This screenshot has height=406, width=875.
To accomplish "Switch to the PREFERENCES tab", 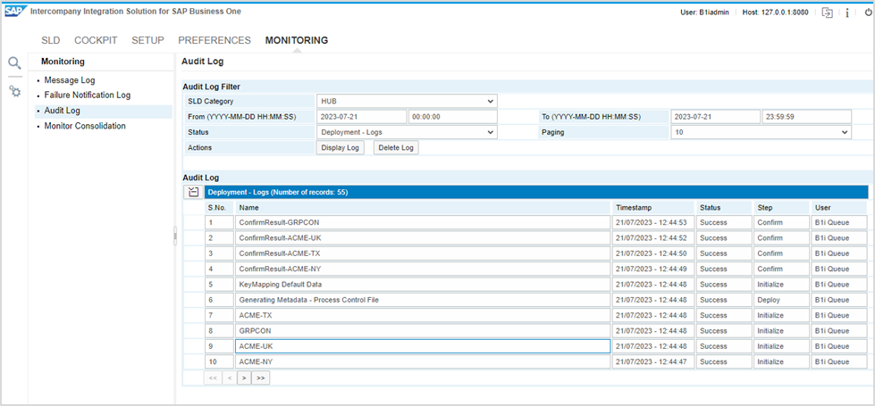I will (214, 40).
